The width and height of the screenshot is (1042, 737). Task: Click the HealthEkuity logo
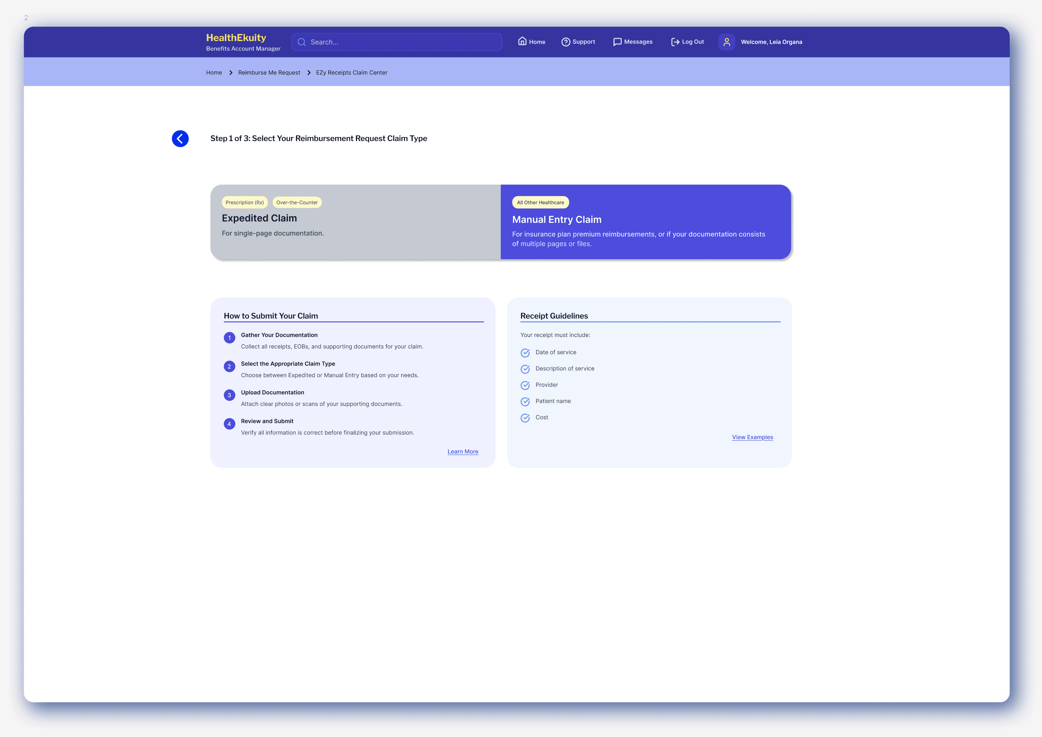[x=236, y=38]
